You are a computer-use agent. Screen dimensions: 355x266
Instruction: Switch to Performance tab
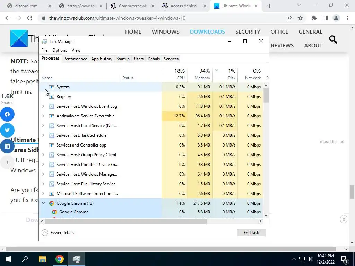[x=75, y=59]
